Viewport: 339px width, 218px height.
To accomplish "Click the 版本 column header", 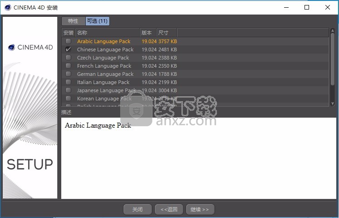I will coord(148,33).
